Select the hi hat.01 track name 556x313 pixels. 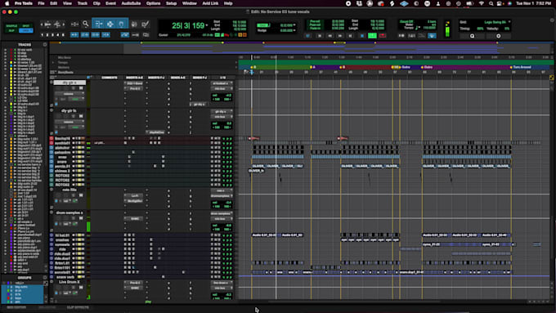62,235
